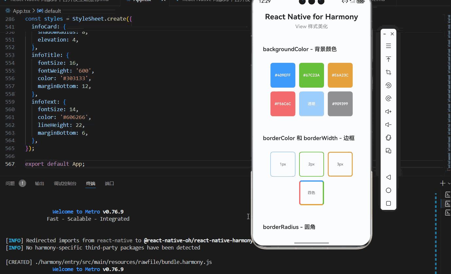Viewport: 451px width, 274px height.
Task: Tap the emulator bottom navigation handle
Action: tap(312, 243)
